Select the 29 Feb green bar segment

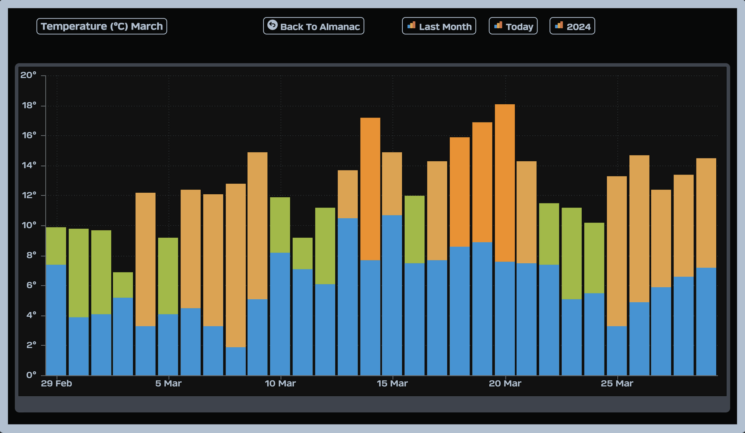click(x=56, y=246)
